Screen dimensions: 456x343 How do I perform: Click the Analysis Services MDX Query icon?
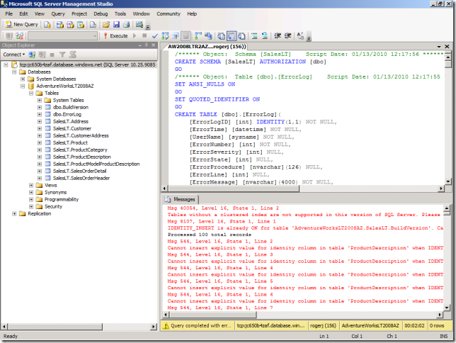(x=60, y=25)
